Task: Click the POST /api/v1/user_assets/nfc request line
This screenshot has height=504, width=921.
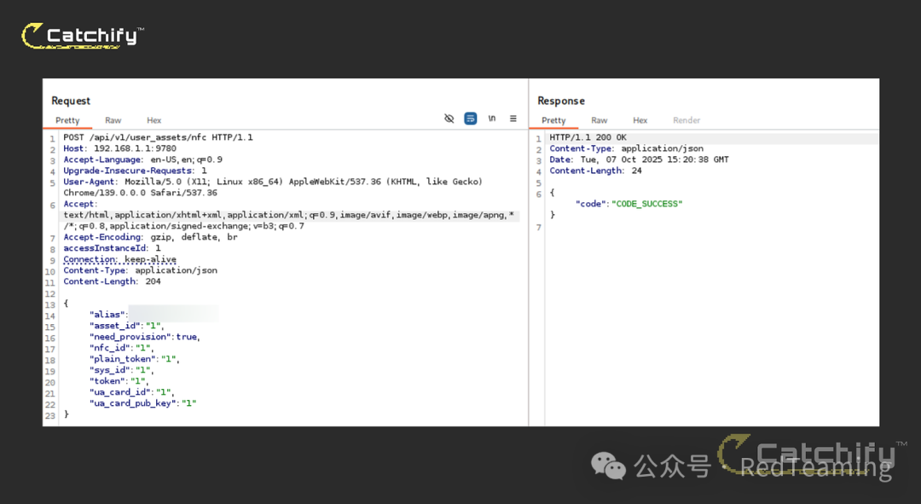Action: [x=158, y=137]
